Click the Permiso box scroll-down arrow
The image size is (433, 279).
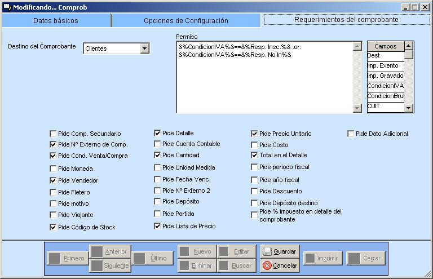pyautogui.click(x=356, y=108)
